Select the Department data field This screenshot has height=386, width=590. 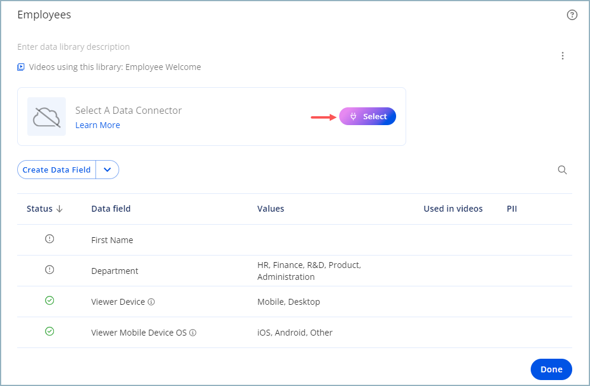[115, 271]
